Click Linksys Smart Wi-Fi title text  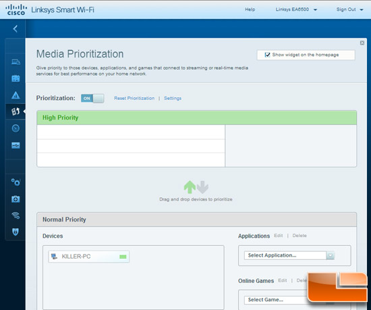pyautogui.click(x=63, y=9)
